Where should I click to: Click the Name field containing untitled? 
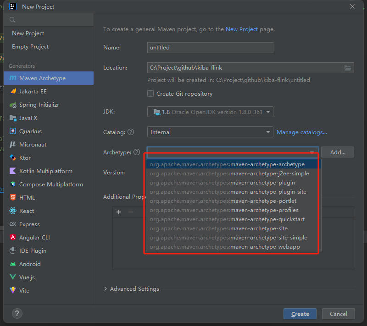click(x=210, y=48)
